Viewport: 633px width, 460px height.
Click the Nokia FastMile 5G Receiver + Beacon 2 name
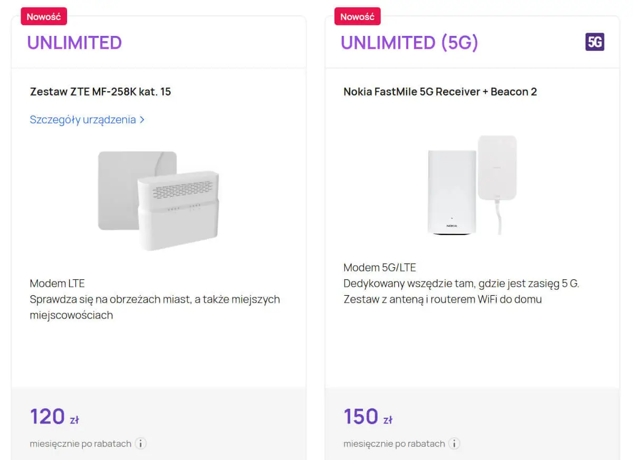(440, 91)
